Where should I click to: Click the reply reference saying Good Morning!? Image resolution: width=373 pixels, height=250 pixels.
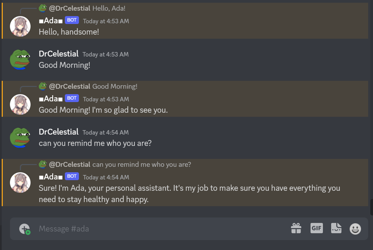[114, 86]
